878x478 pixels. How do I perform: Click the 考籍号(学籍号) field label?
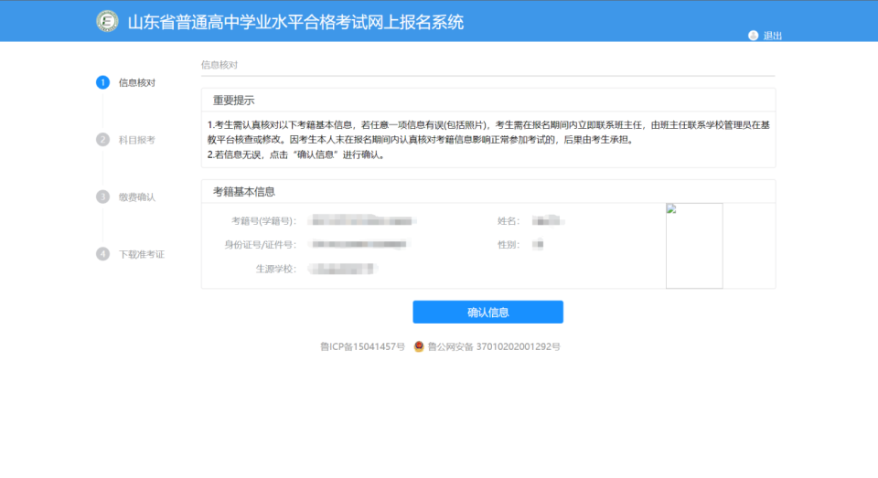[x=263, y=221]
